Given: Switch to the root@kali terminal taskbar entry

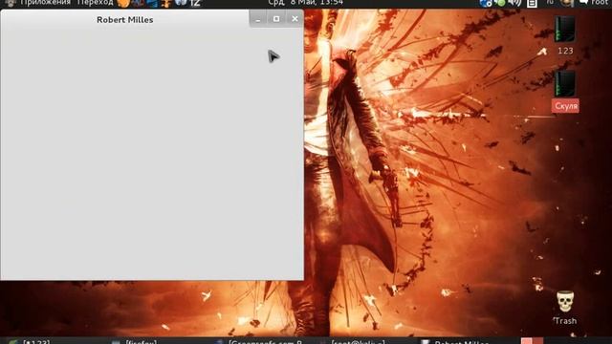Looking at the screenshot, I should (x=353, y=342).
